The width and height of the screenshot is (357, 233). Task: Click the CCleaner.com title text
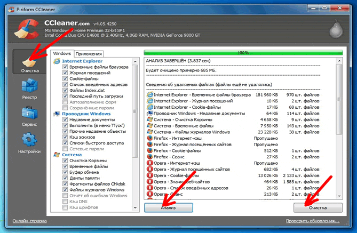67,23
